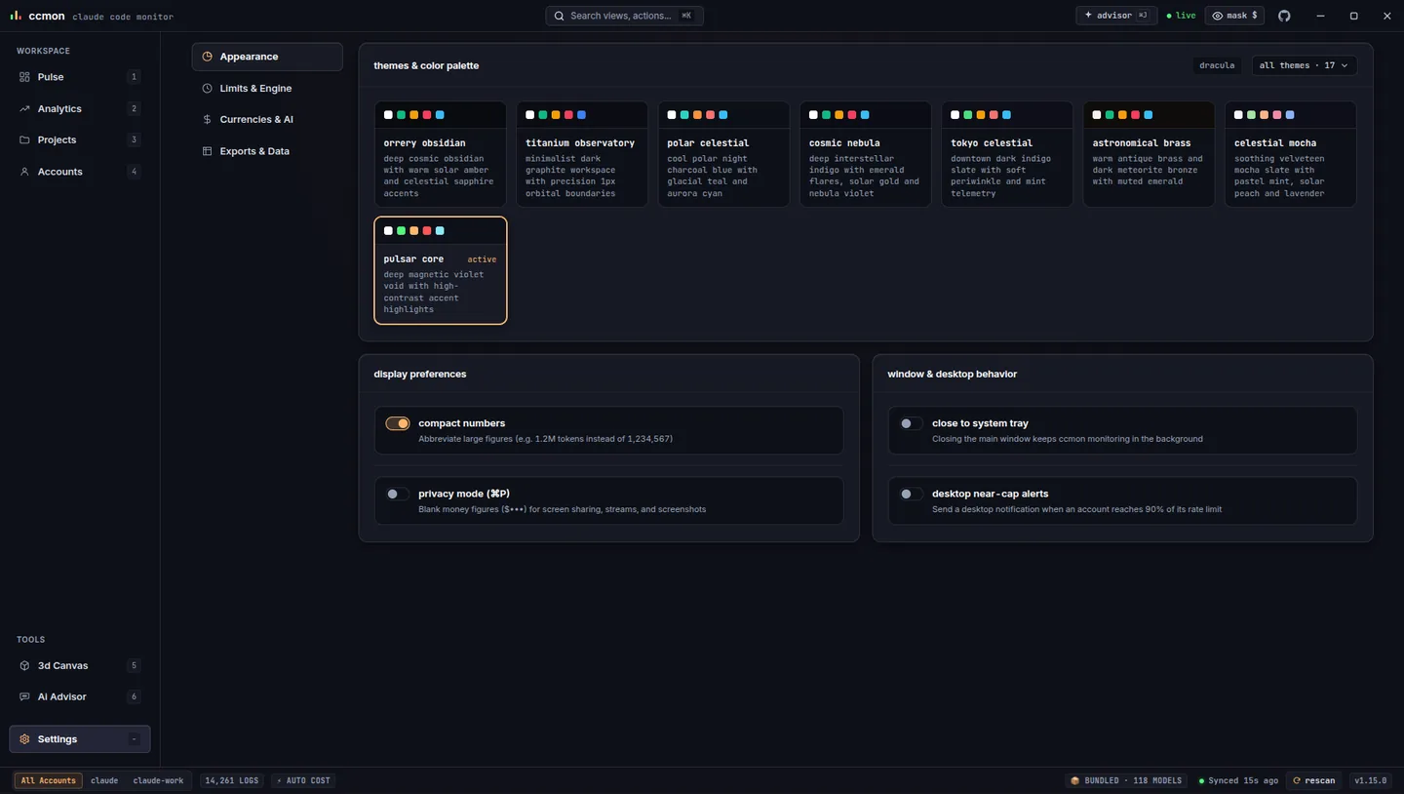Click the search magnifier icon

[560, 16]
